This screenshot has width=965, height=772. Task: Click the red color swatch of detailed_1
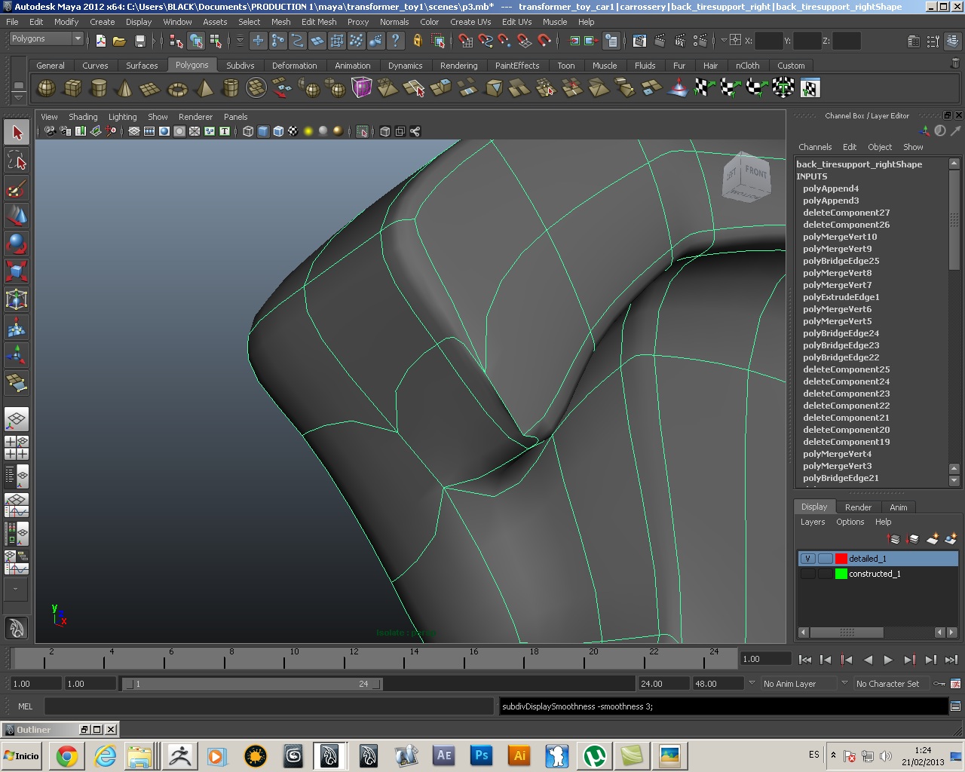point(841,559)
